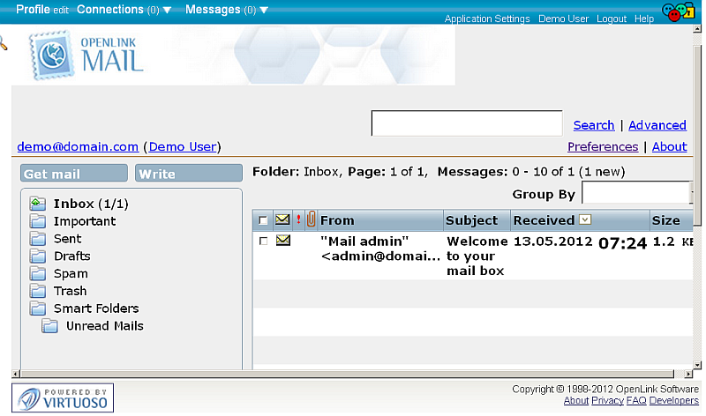Viewport: 706px width, 416px height.
Task: Open the Advanced search link
Action: coord(657,125)
